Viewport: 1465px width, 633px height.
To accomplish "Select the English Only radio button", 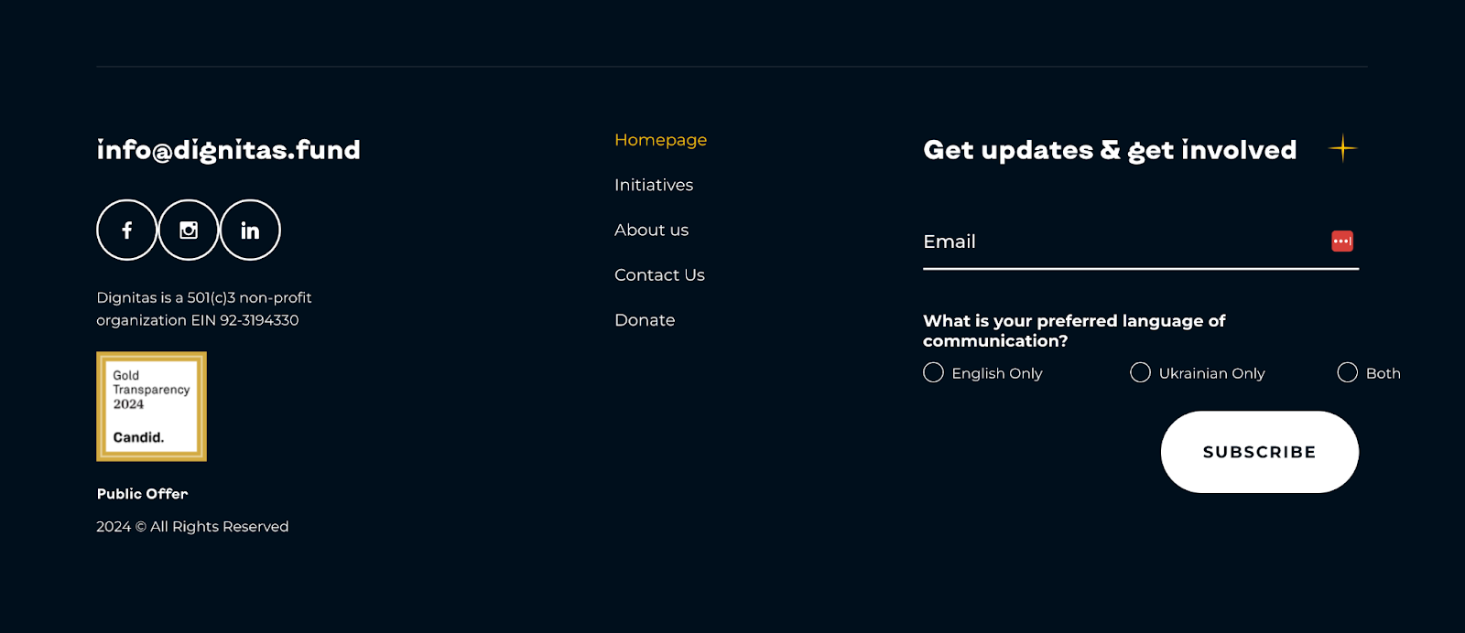I will point(933,372).
